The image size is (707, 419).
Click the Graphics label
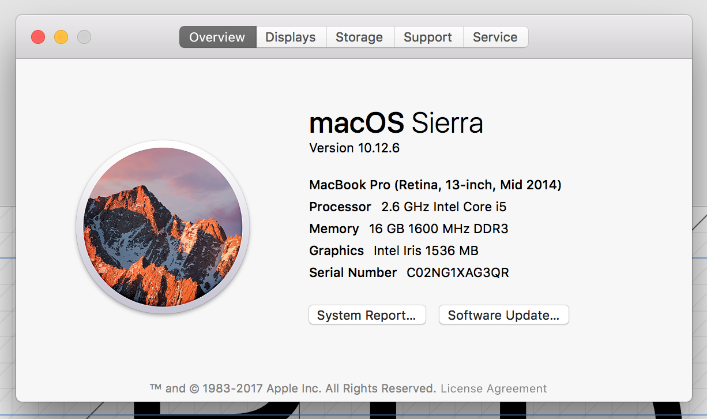pyautogui.click(x=337, y=250)
